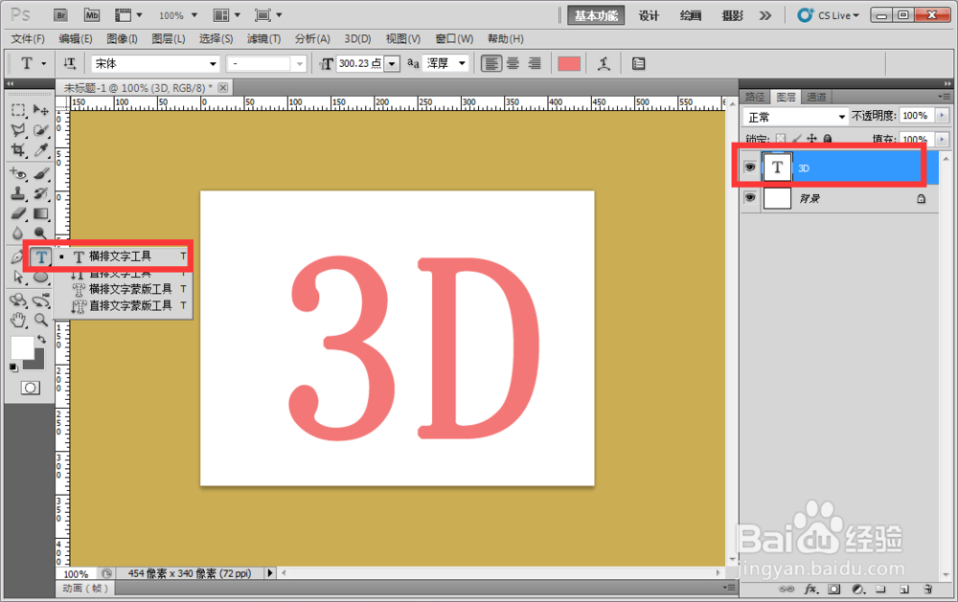Create a new layer with the new layer icon

(x=905, y=590)
